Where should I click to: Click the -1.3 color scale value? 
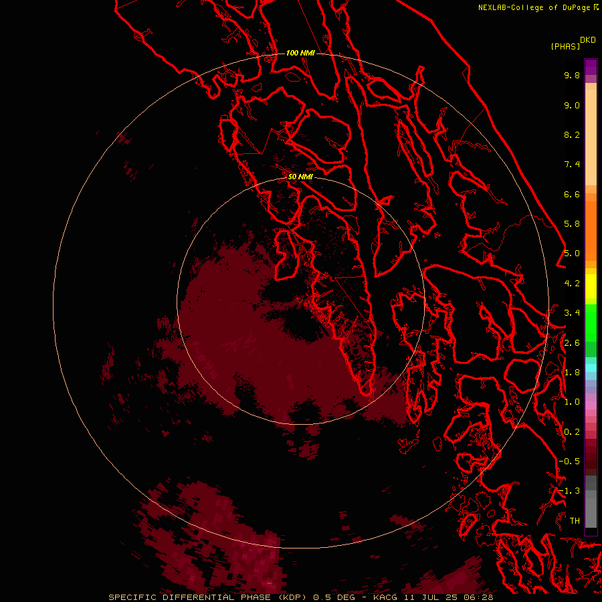tap(569, 491)
